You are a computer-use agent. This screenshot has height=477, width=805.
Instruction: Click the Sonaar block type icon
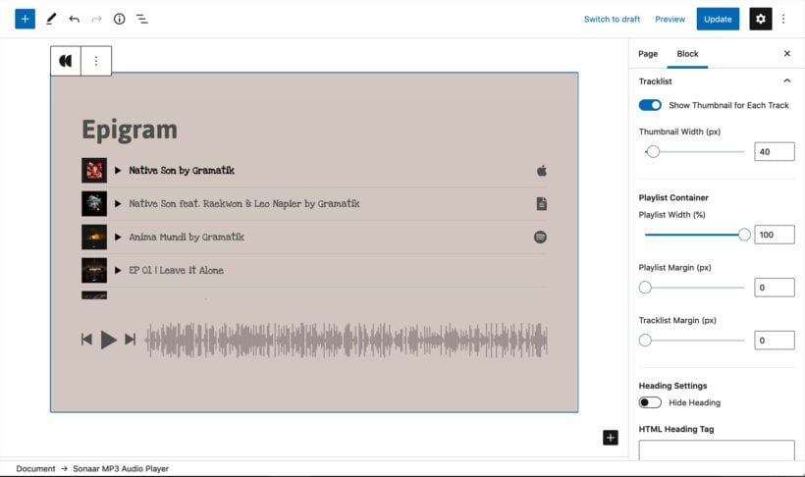[x=66, y=61]
